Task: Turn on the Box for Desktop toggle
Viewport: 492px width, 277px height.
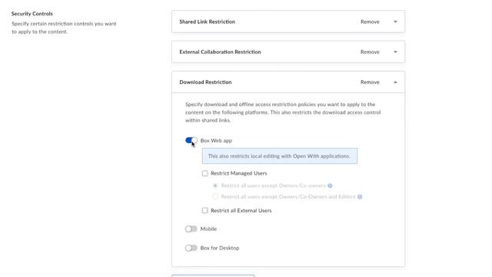Action: coord(191,248)
